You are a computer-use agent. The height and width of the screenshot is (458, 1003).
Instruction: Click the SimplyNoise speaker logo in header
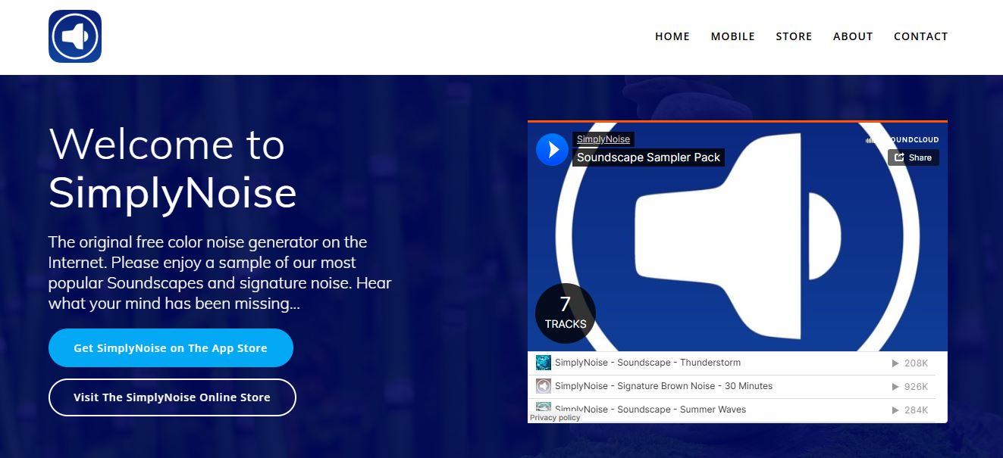point(75,36)
